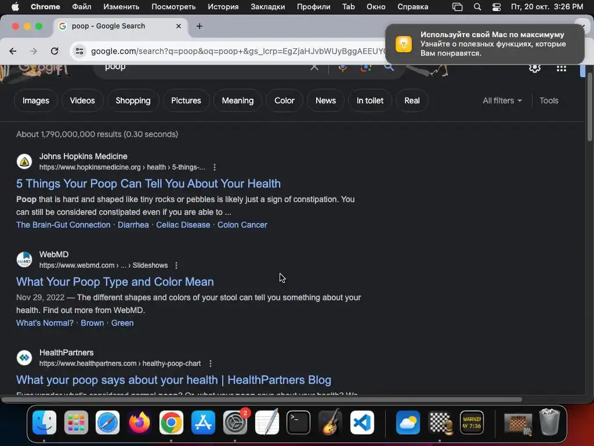Launch Firefox from the Dock
Viewport: 594px width, 446px height.
[139, 423]
